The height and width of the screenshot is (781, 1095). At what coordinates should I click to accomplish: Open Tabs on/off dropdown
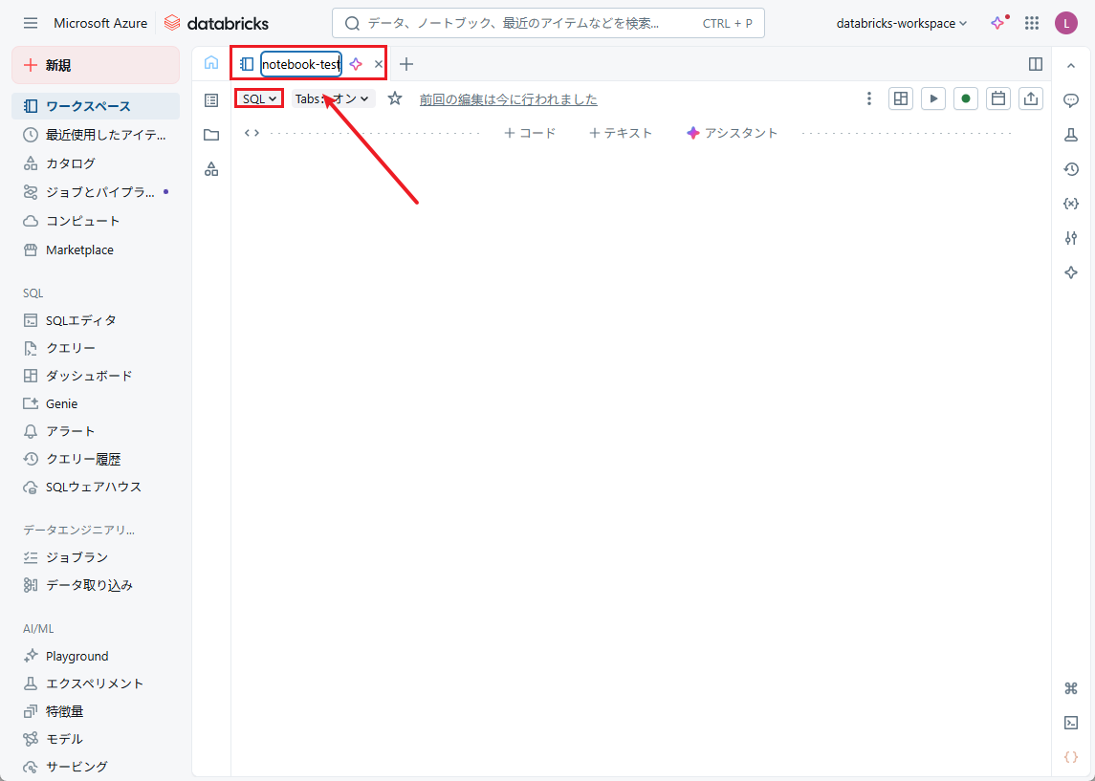pos(333,99)
